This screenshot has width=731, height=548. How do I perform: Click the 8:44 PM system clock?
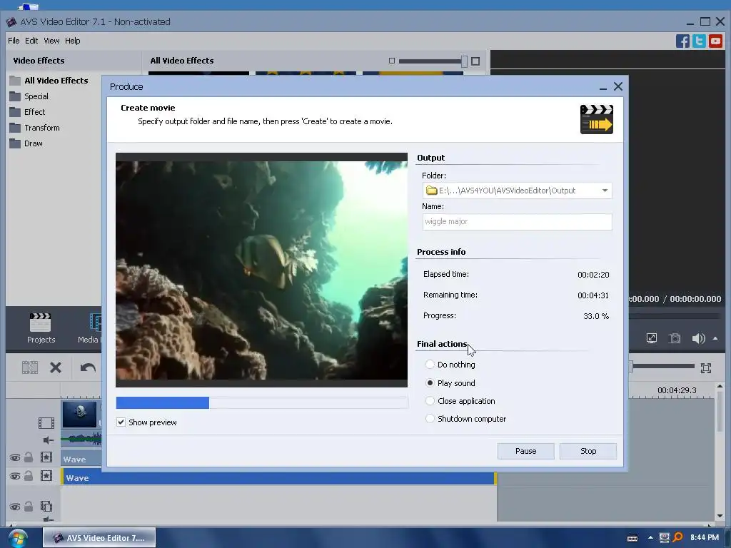704,538
